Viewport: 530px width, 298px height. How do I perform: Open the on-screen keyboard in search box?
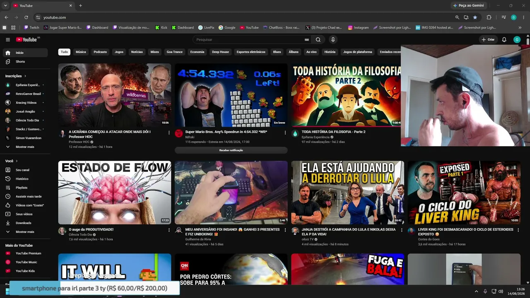[306, 40]
